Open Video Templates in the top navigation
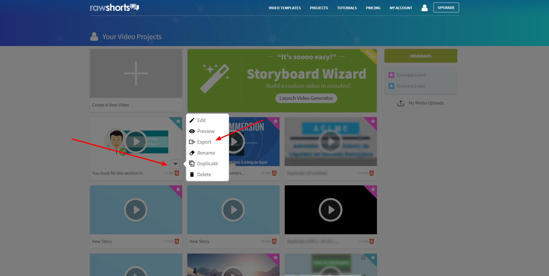 pos(285,8)
